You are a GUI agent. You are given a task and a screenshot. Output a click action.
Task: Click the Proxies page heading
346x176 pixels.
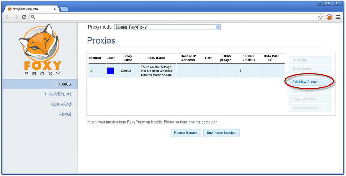point(101,41)
